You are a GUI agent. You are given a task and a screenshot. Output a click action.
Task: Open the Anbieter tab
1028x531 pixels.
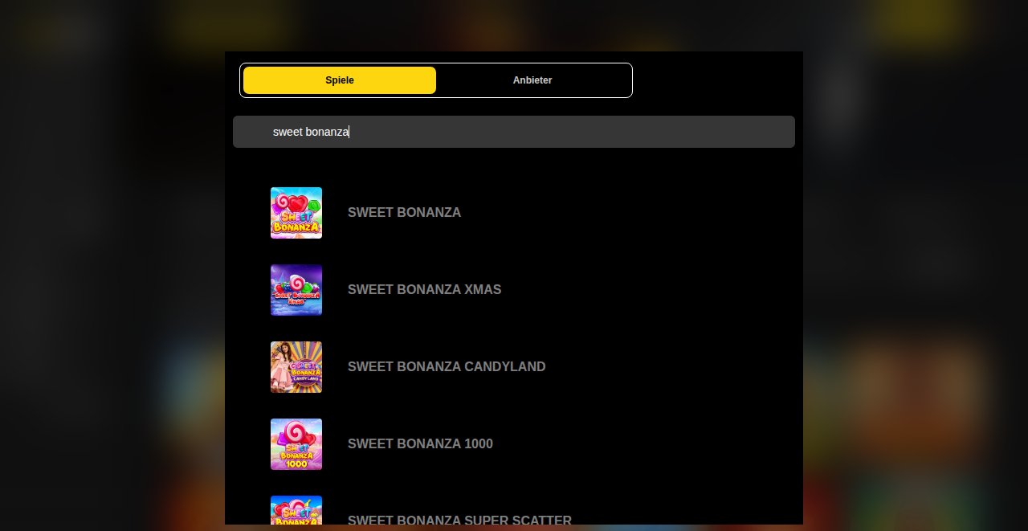click(532, 80)
